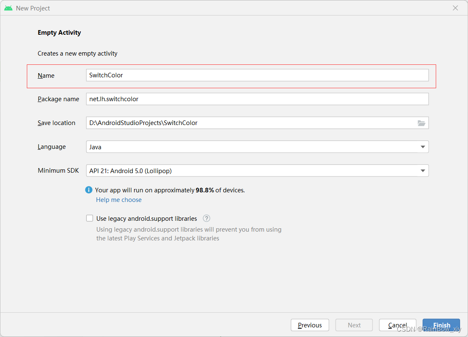This screenshot has height=337, width=468.
Task: Open the Help me choose link
Action: pyautogui.click(x=119, y=200)
